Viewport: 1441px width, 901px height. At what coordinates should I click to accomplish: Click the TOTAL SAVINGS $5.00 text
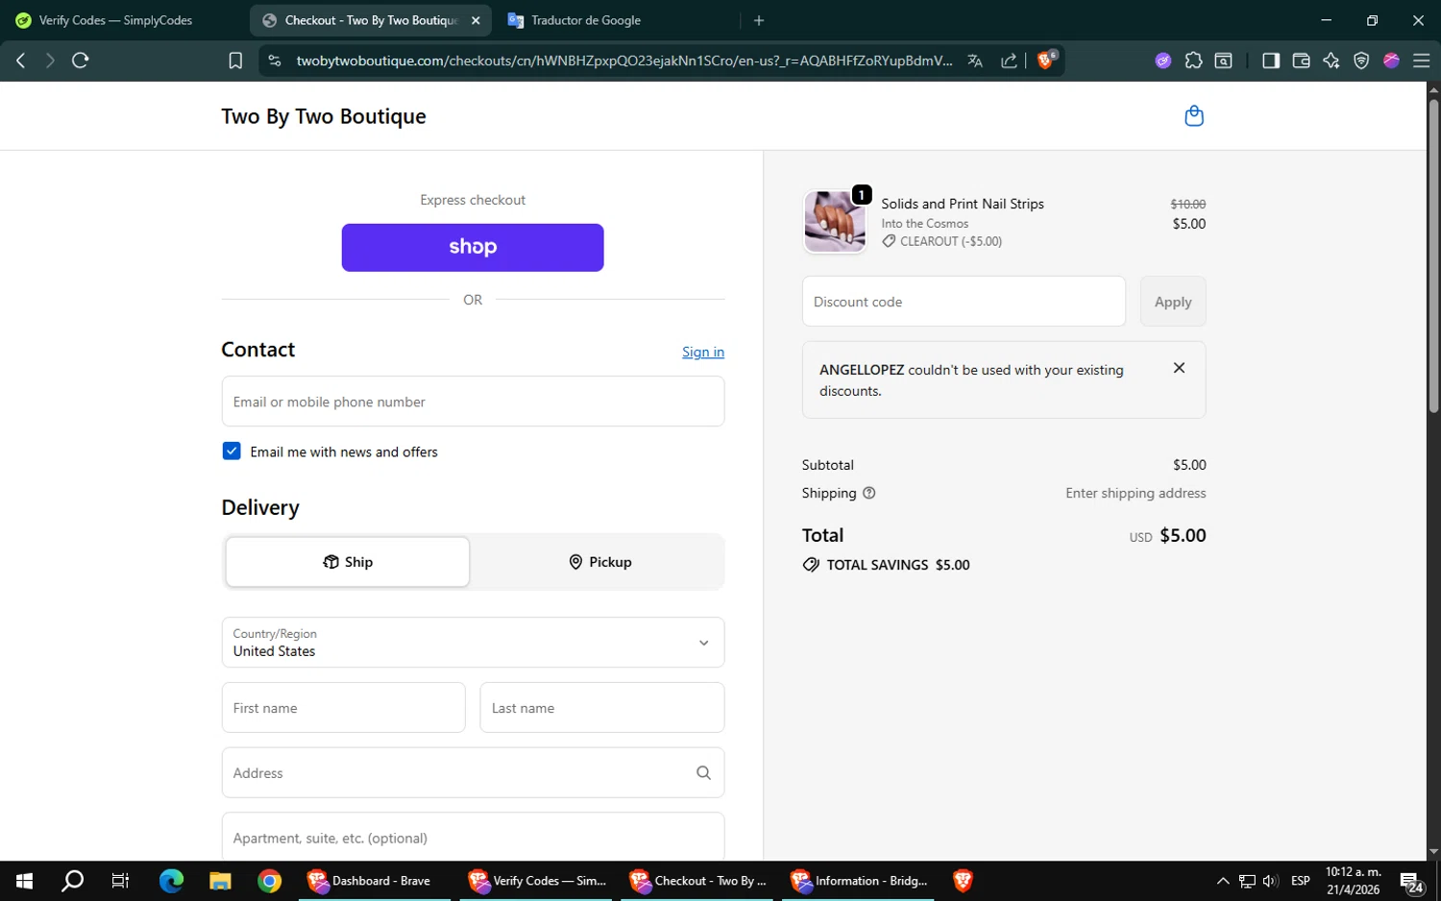[x=898, y=565]
